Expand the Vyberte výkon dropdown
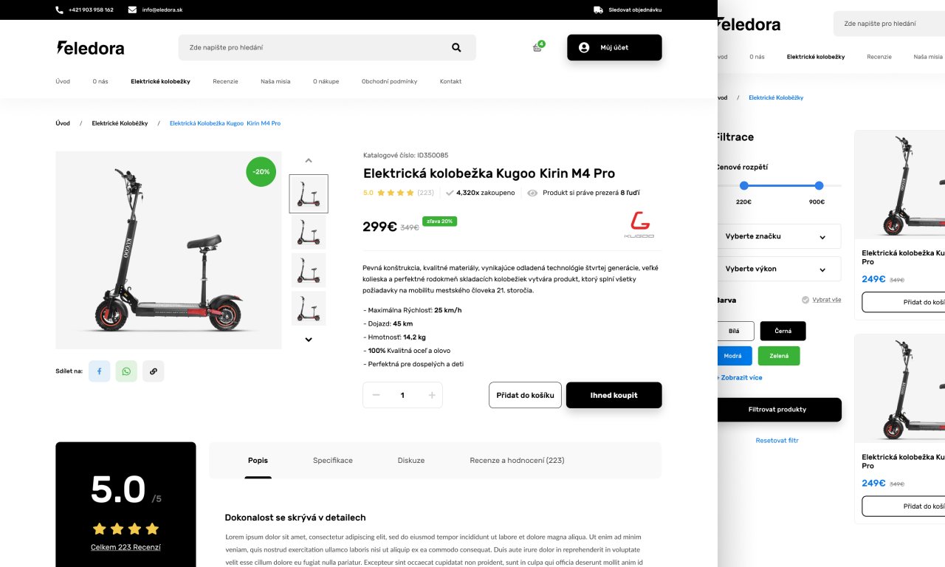This screenshot has height=567, width=945. (x=779, y=269)
